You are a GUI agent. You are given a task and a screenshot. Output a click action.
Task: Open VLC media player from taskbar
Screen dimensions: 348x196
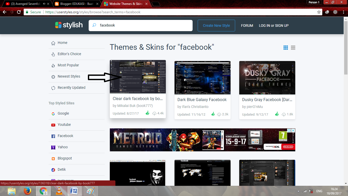(59, 191)
